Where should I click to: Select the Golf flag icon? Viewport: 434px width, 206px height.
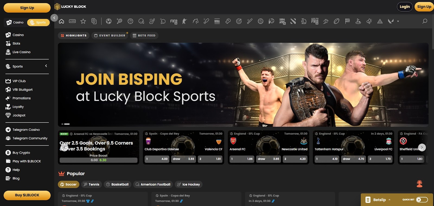[x=358, y=21]
